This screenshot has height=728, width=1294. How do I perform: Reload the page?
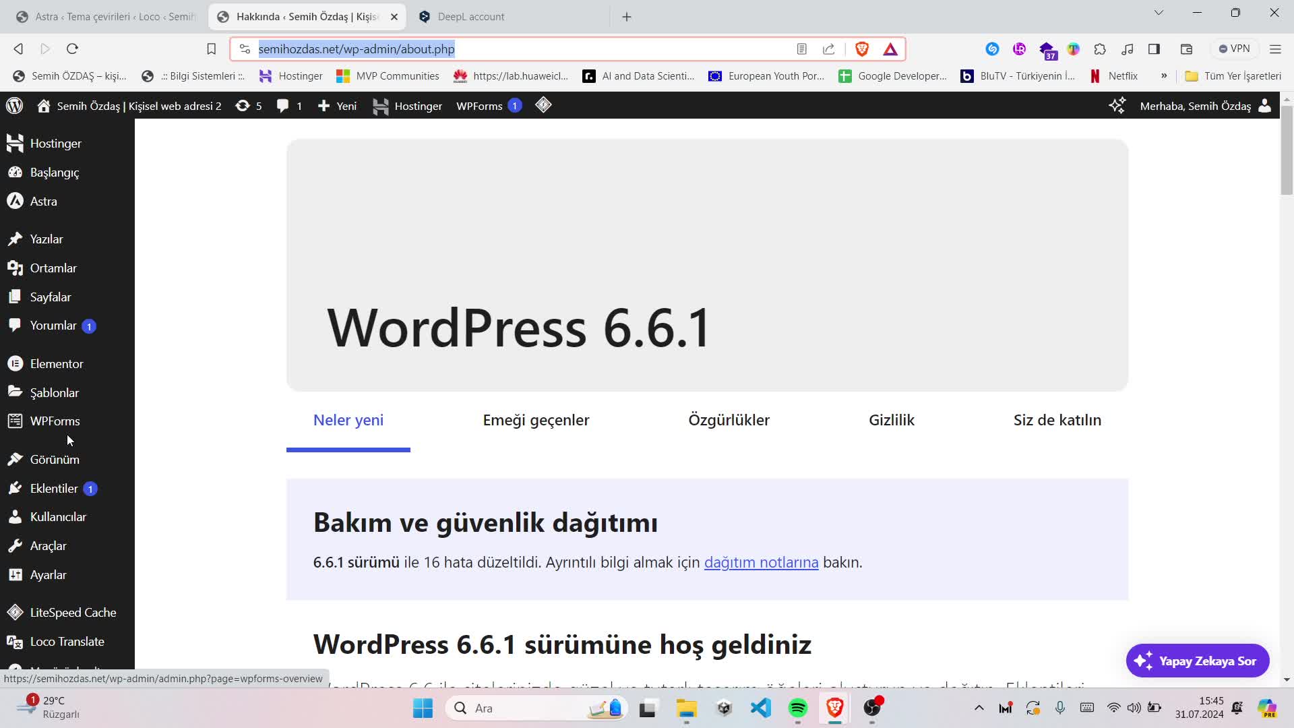73,49
